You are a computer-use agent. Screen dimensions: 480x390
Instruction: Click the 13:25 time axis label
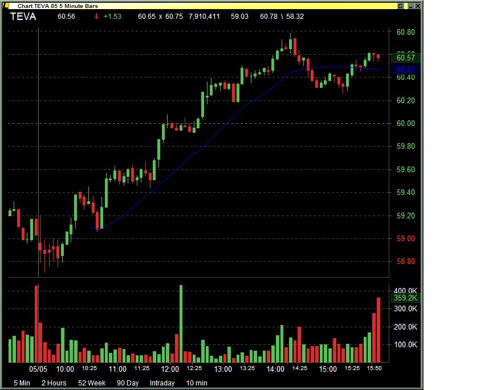click(247, 368)
